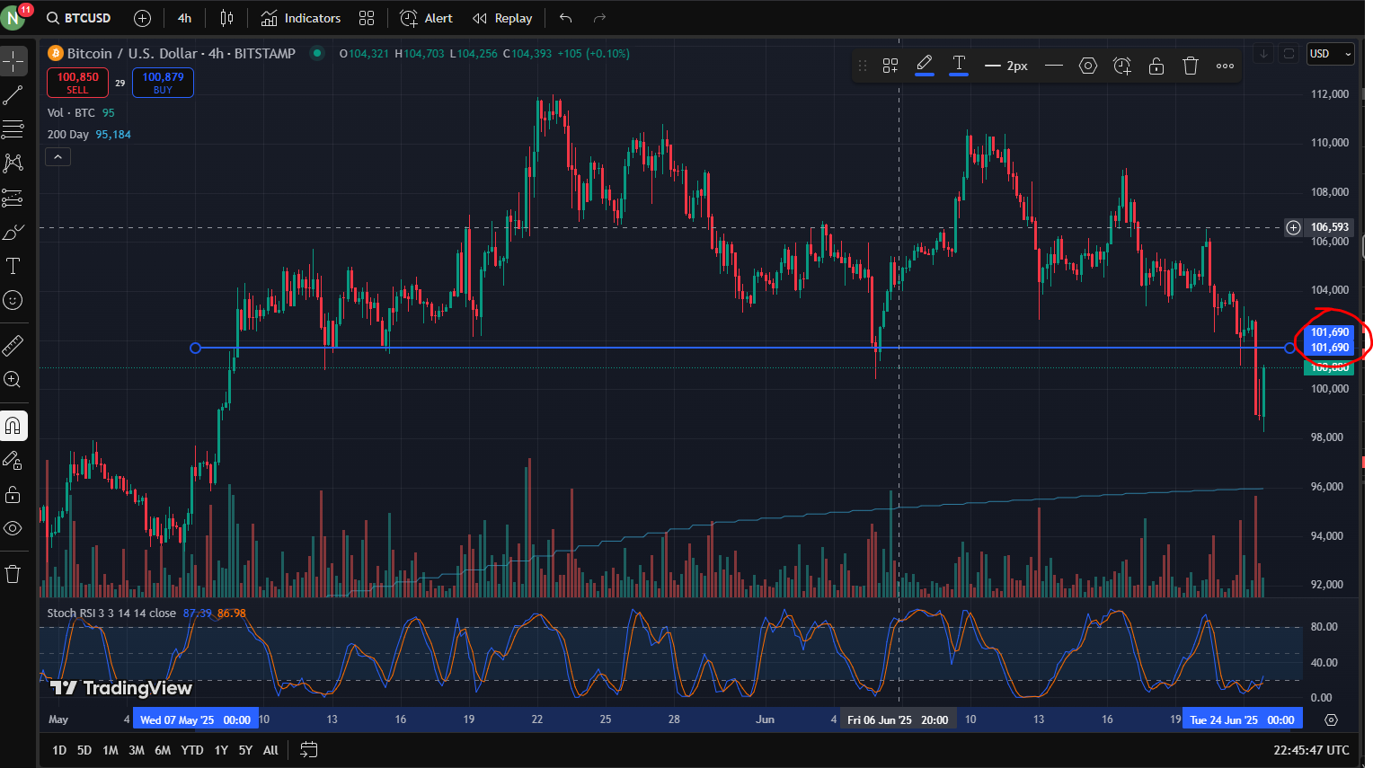
Task: Set range to 6M
Action: [163, 750]
